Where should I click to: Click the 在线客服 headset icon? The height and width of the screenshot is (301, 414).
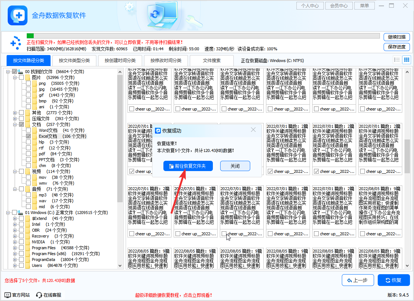(39, 295)
